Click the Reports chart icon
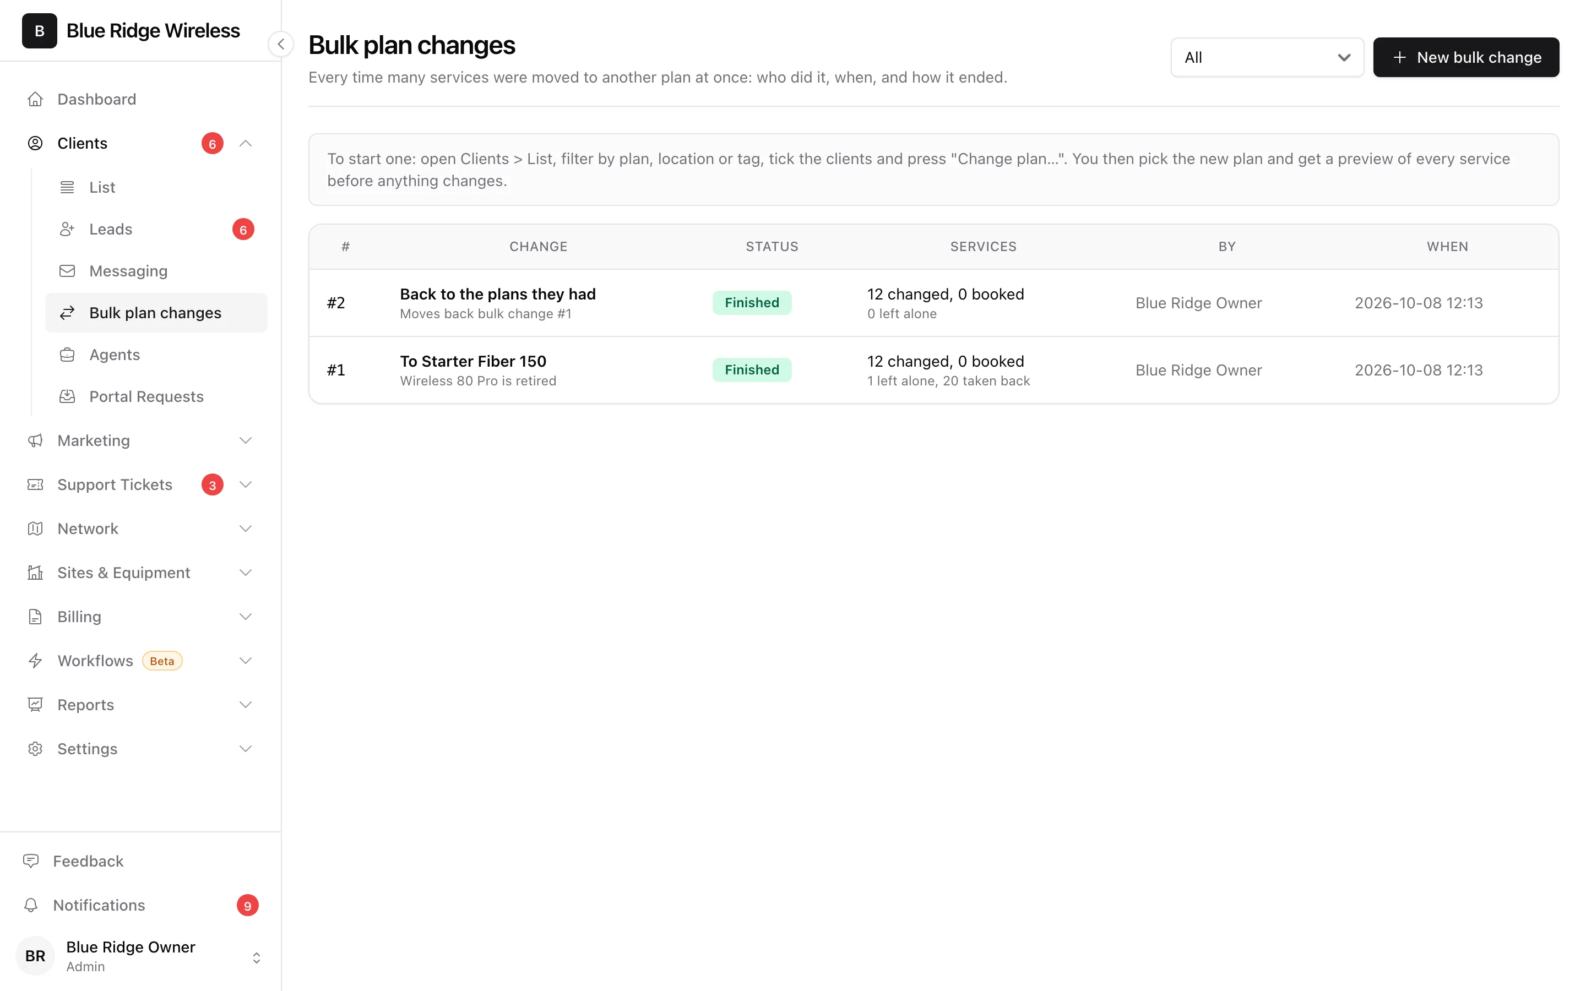 pos(35,705)
